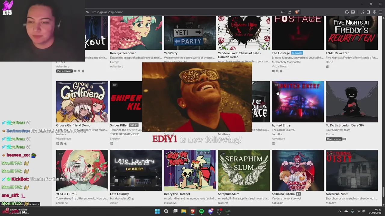Open author Melancholy Marionette
The image size is (385, 216).
(x=286, y=62)
